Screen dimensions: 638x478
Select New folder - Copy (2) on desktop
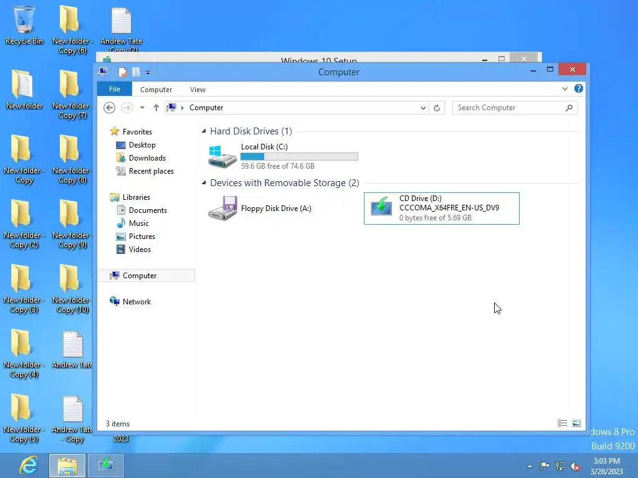pyautogui.click(x=24, y=224)
